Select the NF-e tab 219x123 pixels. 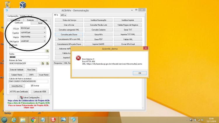(x=56, y=15)
